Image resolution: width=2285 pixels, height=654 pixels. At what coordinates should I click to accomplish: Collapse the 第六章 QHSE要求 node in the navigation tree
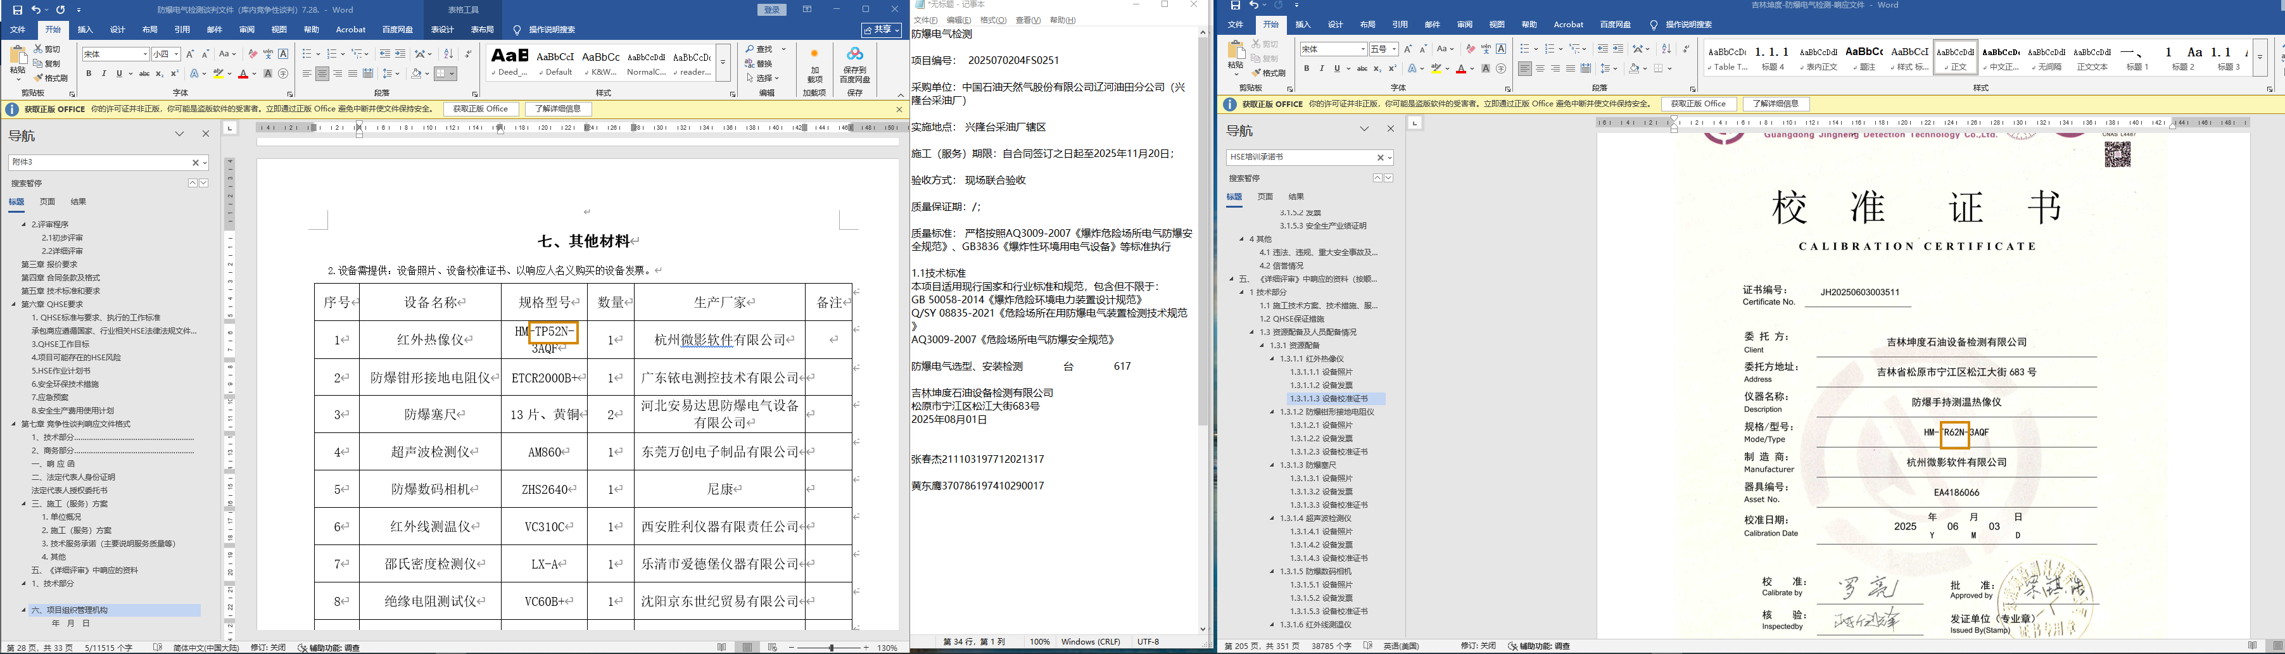pyautogui.click(x=14, y=304)
